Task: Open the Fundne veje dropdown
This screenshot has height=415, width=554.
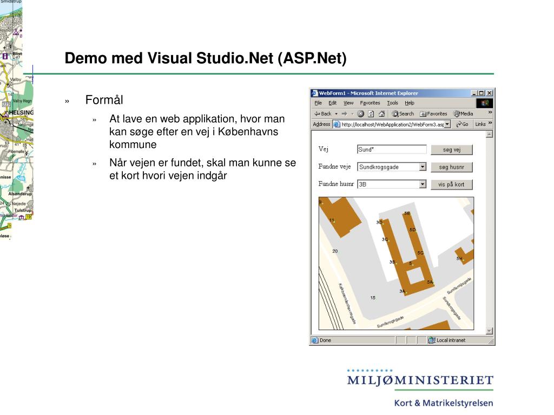Action: click(423, 166)
